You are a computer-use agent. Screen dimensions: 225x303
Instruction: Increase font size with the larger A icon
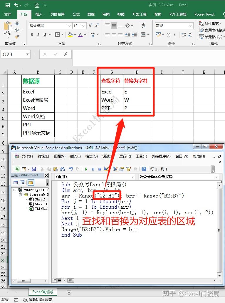coord(90,26)
